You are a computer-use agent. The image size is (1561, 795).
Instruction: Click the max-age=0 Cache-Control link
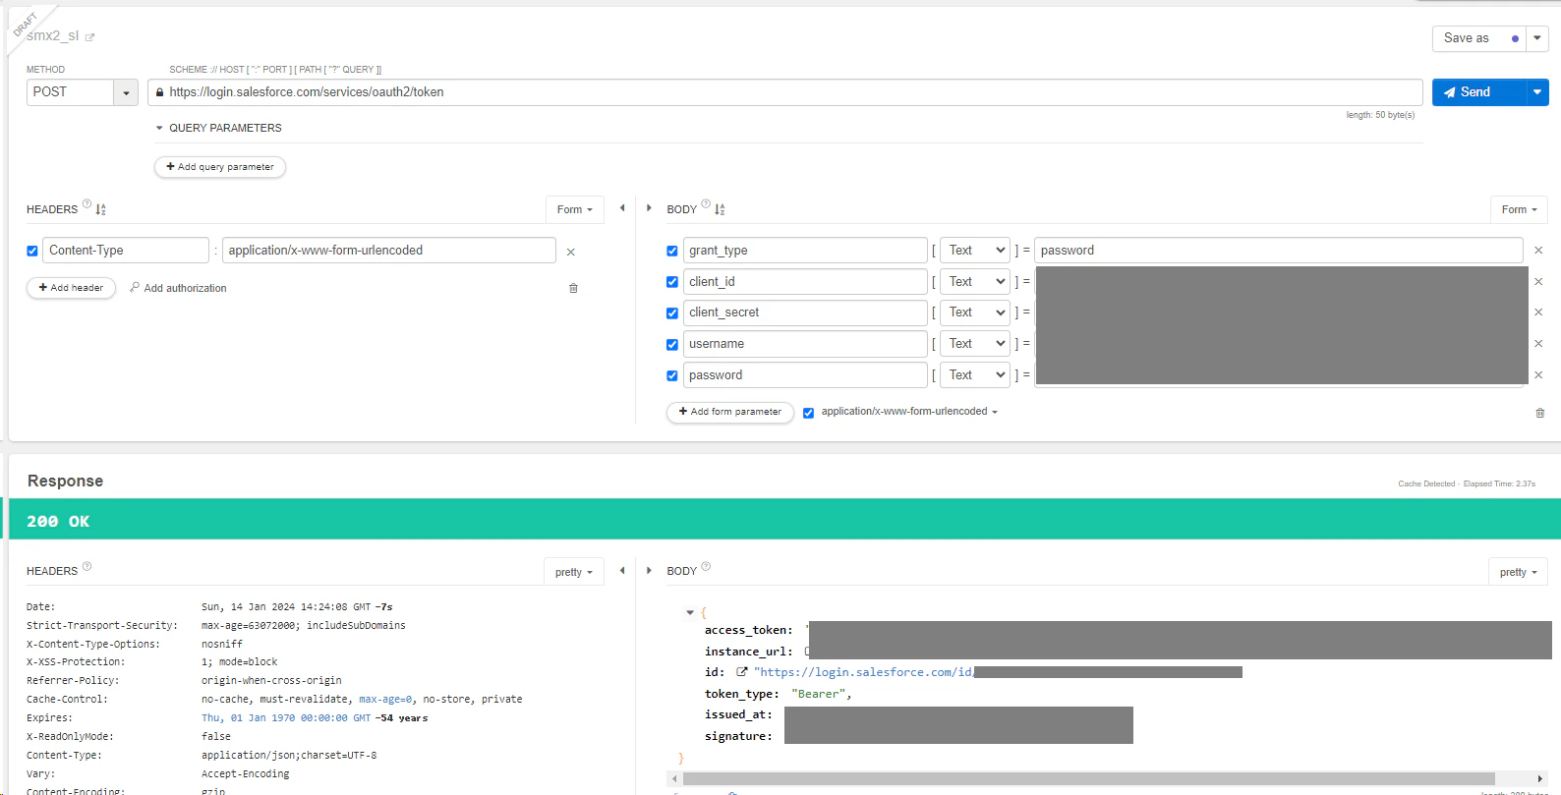coord(385,700)
